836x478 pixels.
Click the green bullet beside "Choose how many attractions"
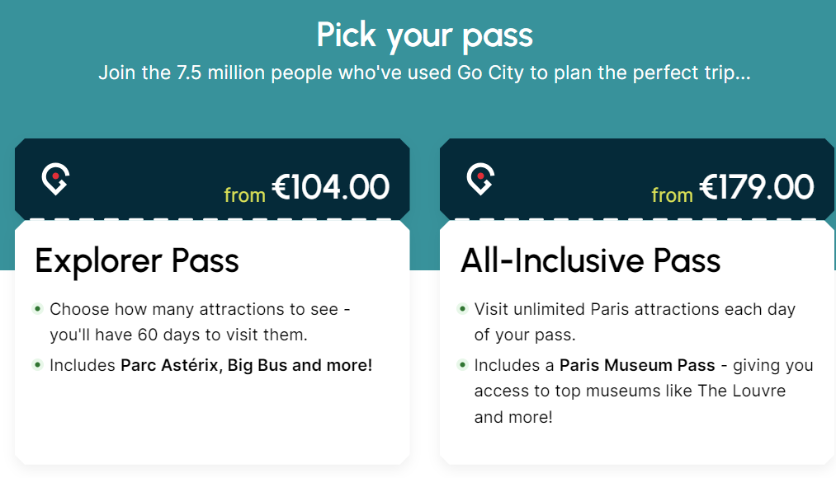click(x=37, y=309)
